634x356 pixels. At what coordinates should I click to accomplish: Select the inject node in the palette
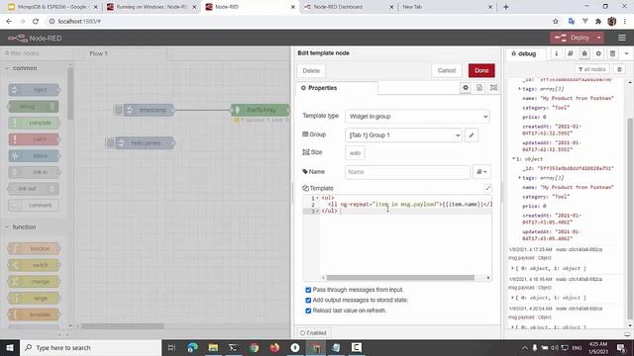[34, 90]
